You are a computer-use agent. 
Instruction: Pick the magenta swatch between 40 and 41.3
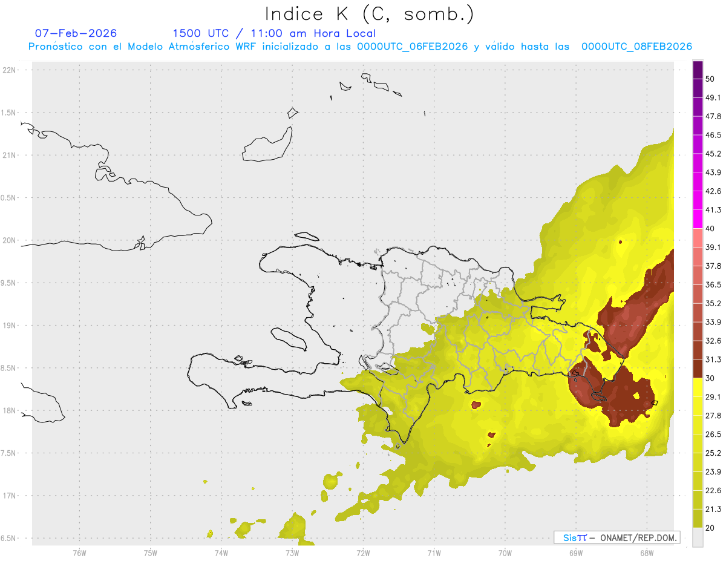(x=698, y=220)
